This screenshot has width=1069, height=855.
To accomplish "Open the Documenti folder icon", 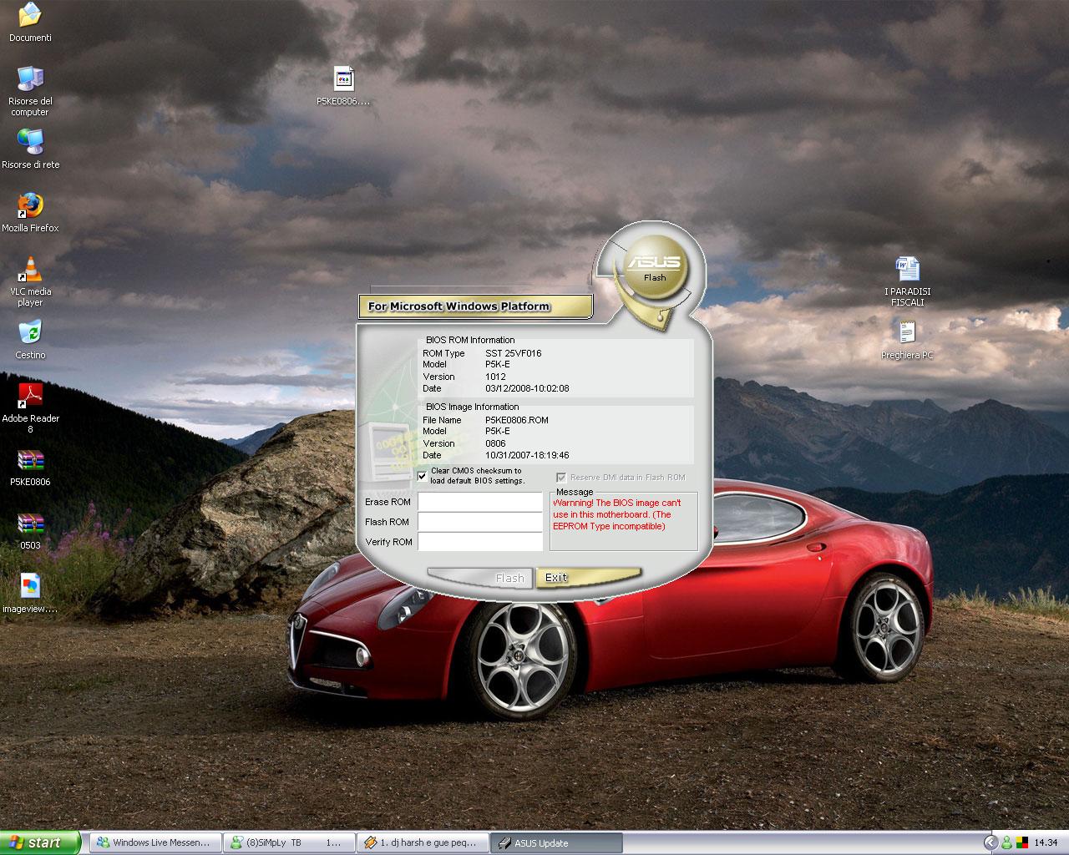I will point(30,15).
